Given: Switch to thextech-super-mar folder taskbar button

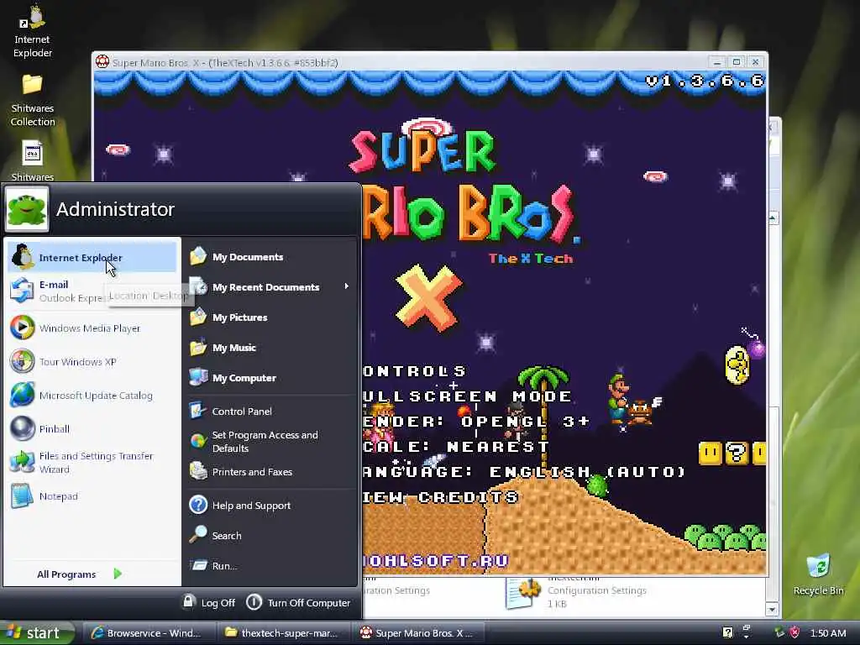Looking at the screenshot, I should click(x=282, y=633).
